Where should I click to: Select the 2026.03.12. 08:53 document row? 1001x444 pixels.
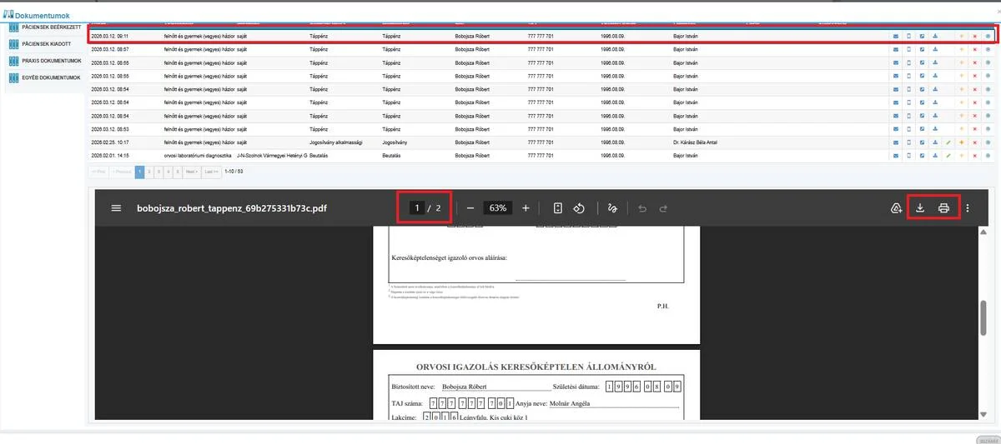[541, 129]
